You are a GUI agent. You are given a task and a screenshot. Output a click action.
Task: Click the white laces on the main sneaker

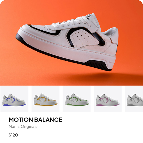click(72, 22)
